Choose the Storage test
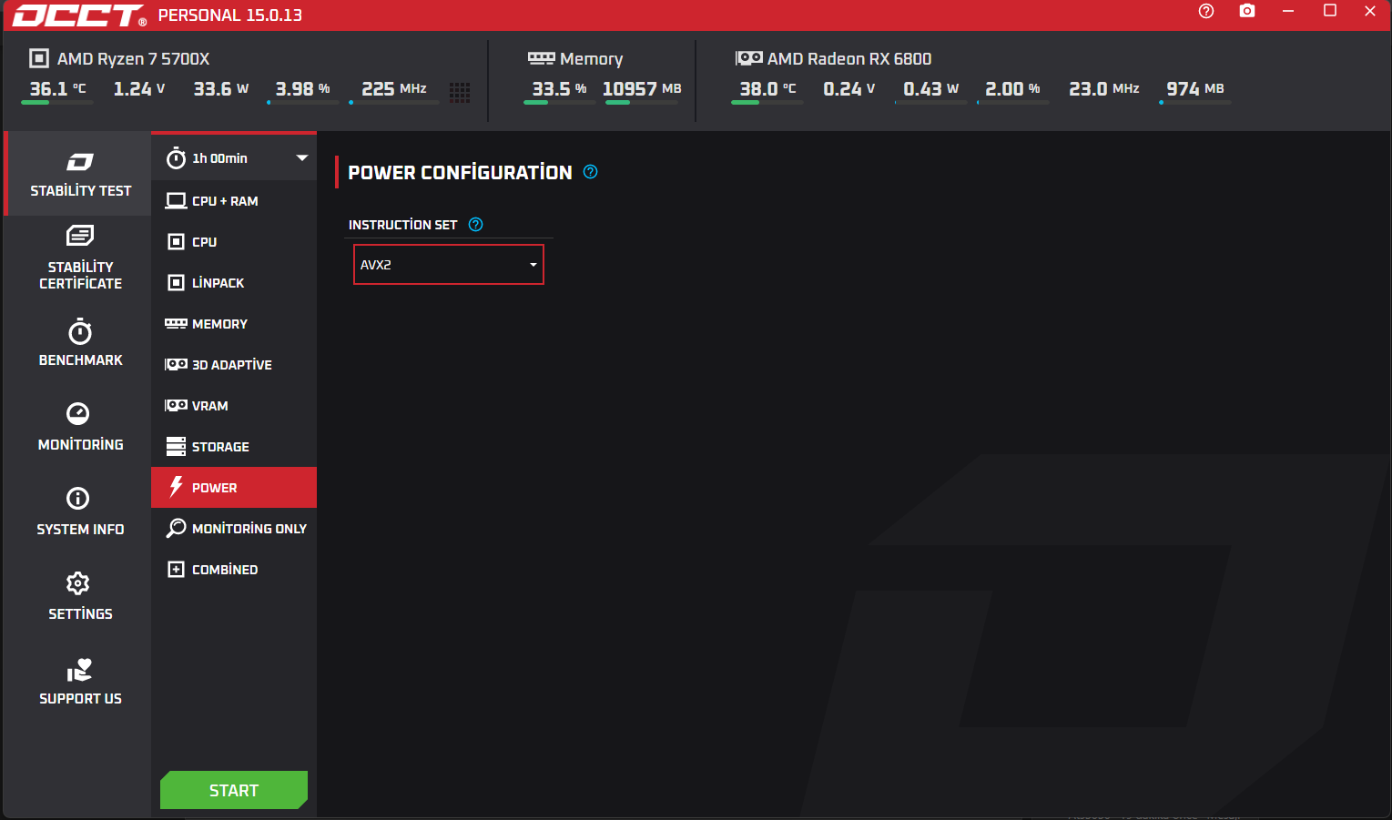Image resolution: width=1392 pixels, height=820 pixels. click(234, 447)
